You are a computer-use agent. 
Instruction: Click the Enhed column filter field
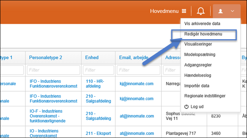coord(98,70)
